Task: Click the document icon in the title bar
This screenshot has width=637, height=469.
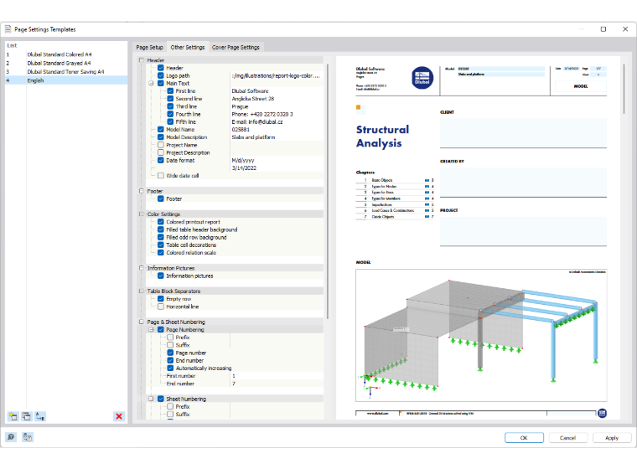Action: click(8, 29)
